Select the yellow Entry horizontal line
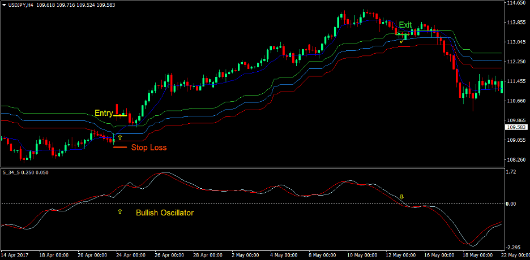530x260 pixels. [119, 115]
